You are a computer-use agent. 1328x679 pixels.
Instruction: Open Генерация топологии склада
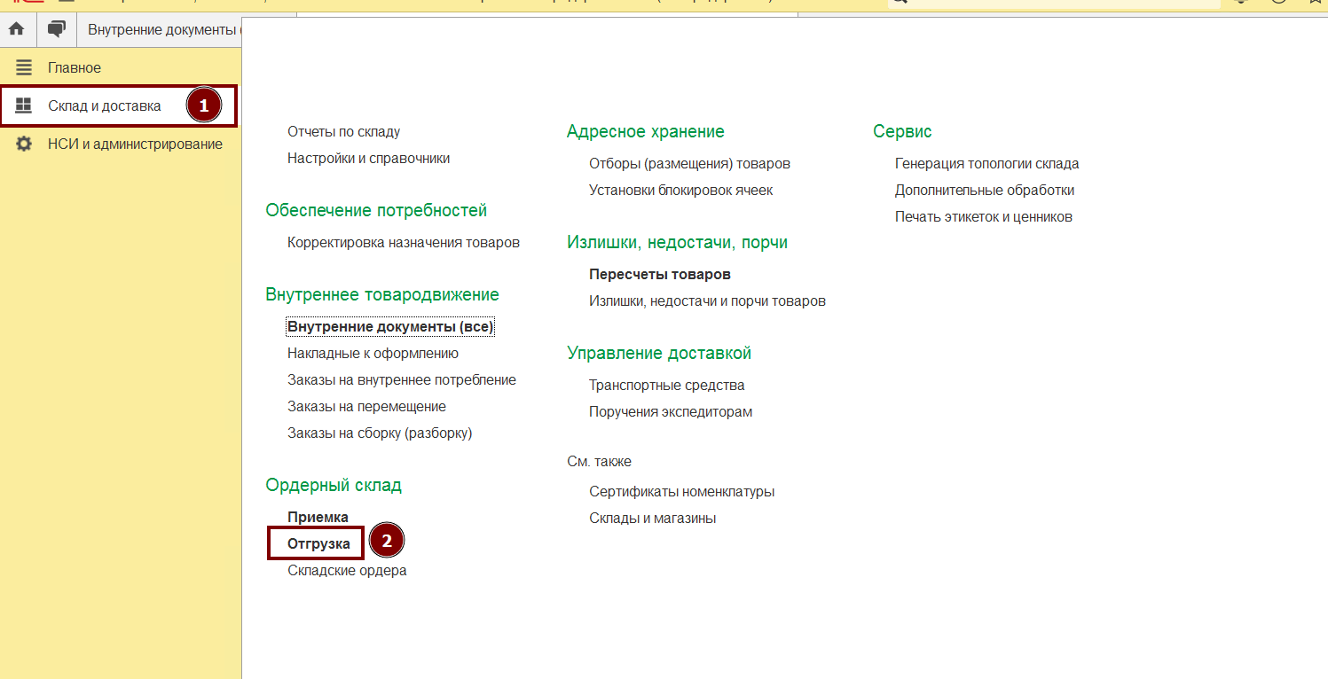click(x=986, y=164)
